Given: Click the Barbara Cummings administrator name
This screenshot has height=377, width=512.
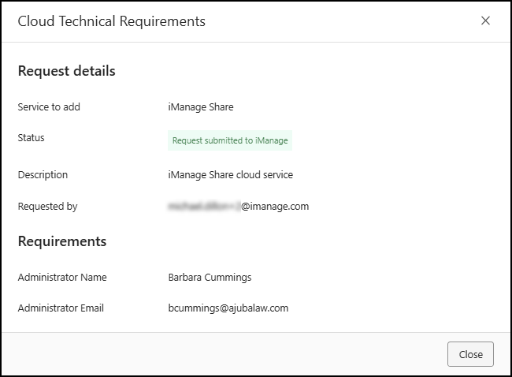Looking at the screenshot, I should coord(210,278).
